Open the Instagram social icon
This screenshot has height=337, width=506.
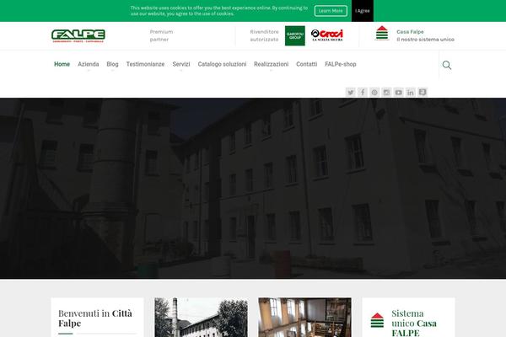point(386,93)
